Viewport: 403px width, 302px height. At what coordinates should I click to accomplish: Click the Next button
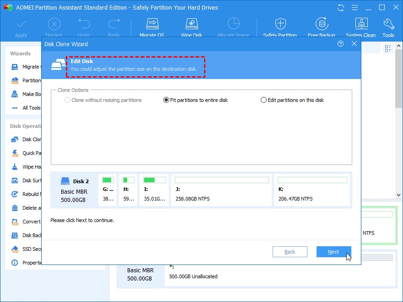click(333, 252)
